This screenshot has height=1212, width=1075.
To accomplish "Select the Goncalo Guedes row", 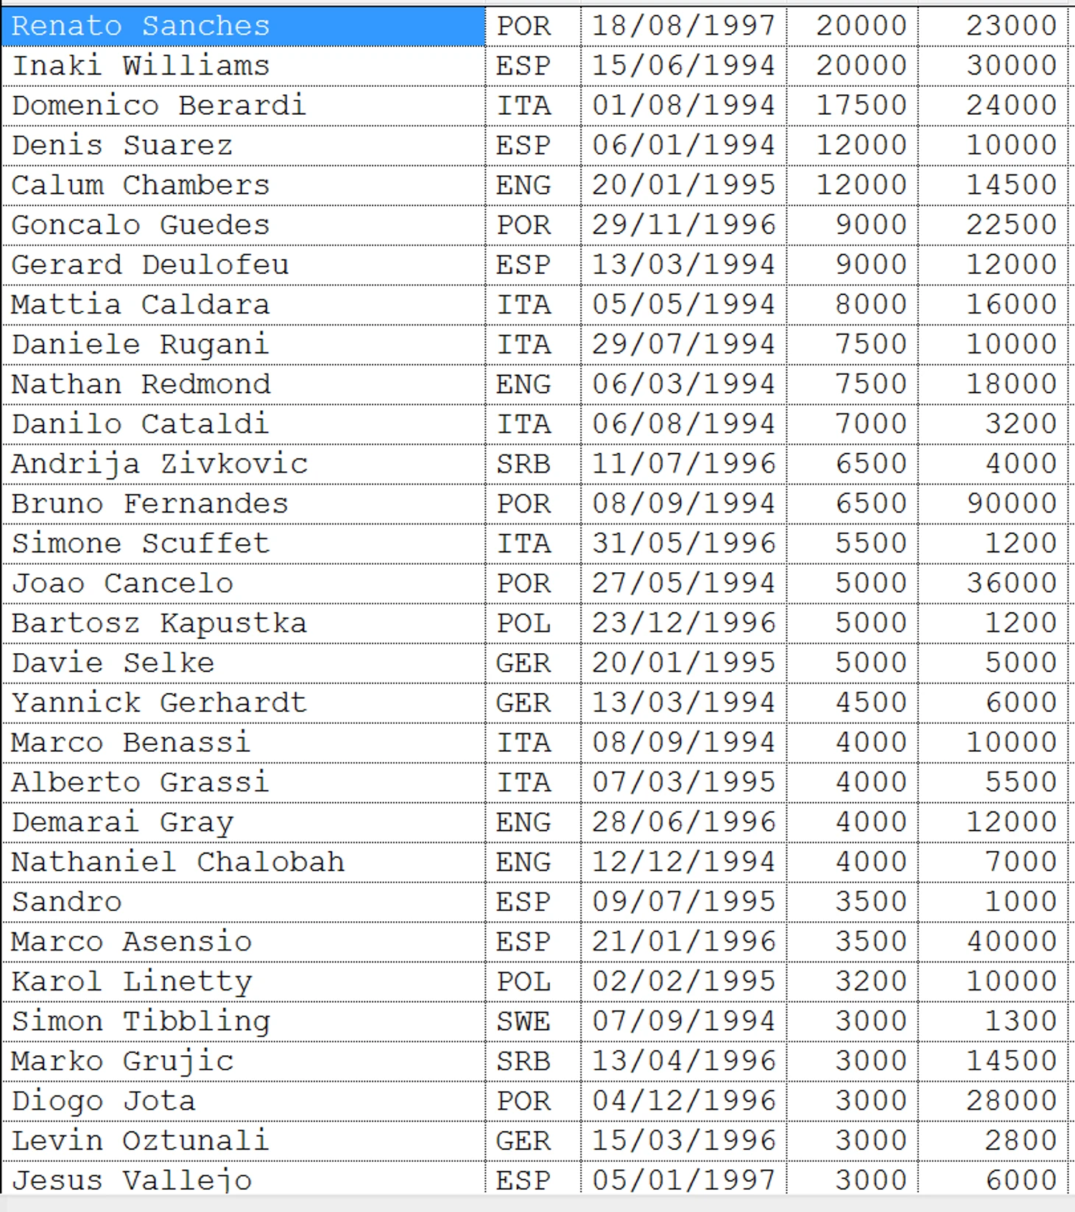I will pyautogui.click(x=535, y=225).
